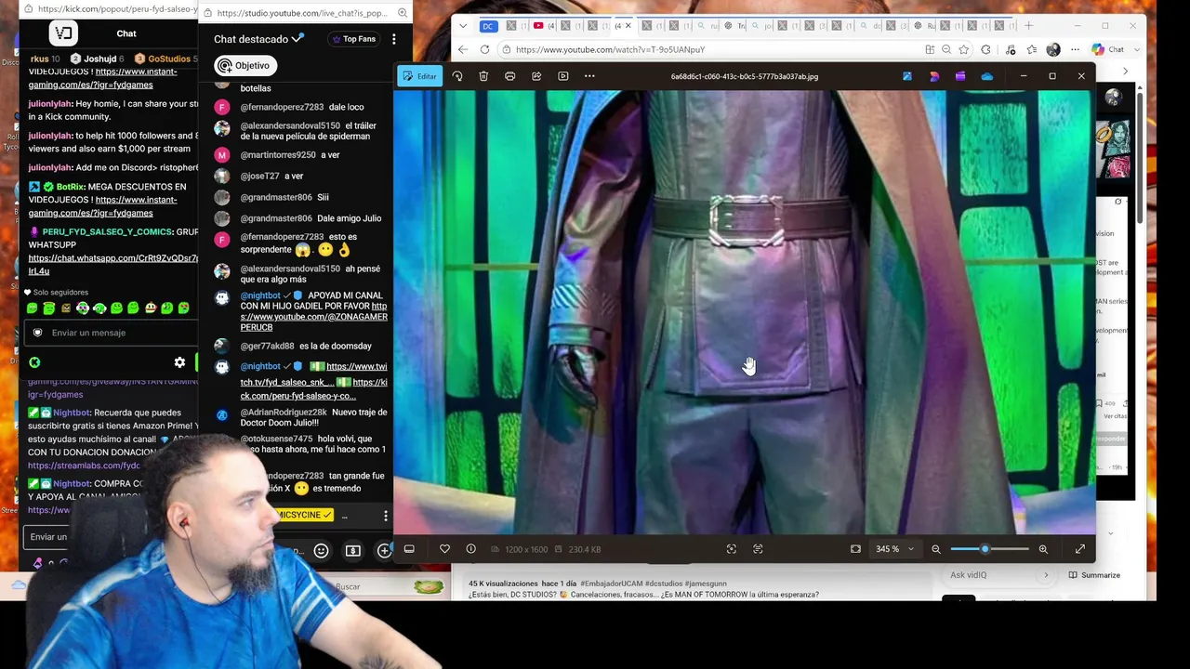Image resolution: width=1190 pixels, height=669 pixels.
Task: Open the Edge profile avatar icon
Action: pyautogui.click(x=1053, y=49)
